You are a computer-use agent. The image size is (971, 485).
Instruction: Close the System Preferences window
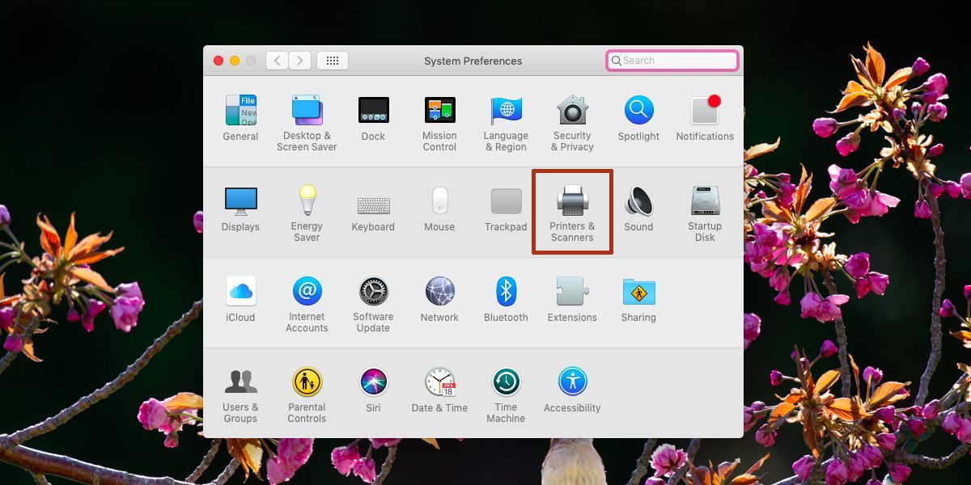(218, 61)
